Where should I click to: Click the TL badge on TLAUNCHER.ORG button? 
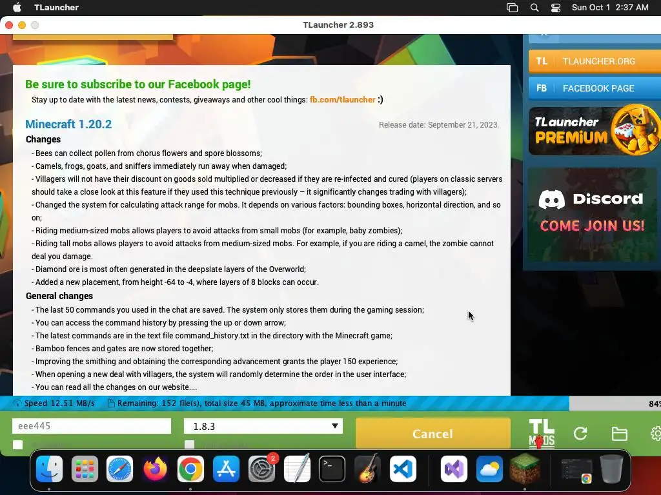coord(542,61)
